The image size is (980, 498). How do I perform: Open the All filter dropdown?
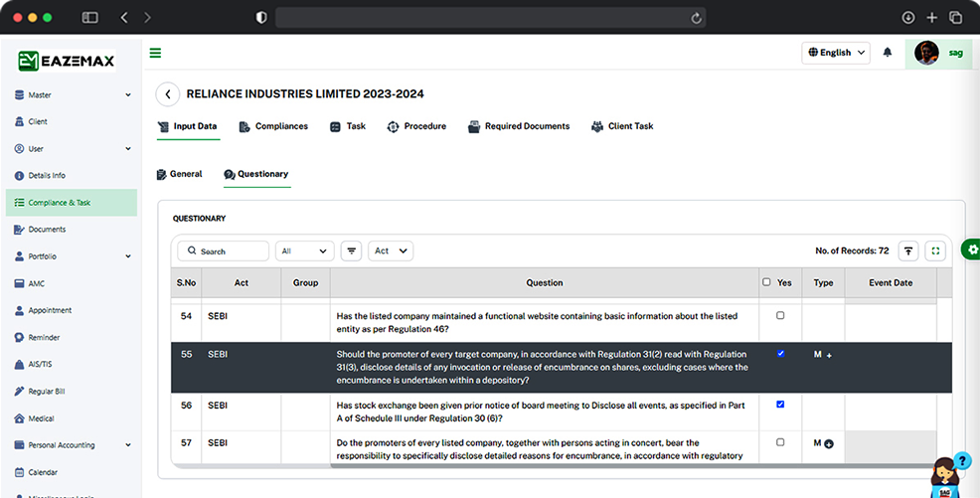pos(304,251)
